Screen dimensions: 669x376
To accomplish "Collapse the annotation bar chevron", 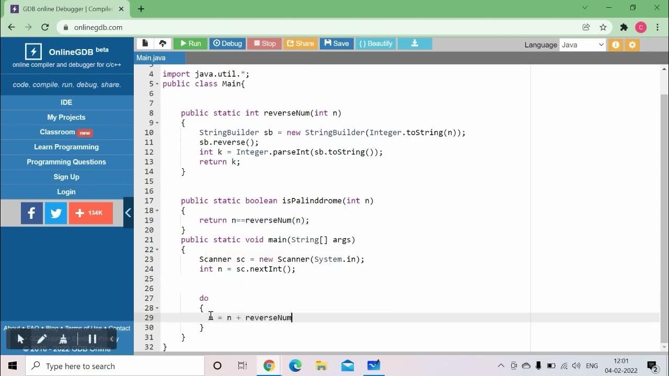I will [111, 339].
